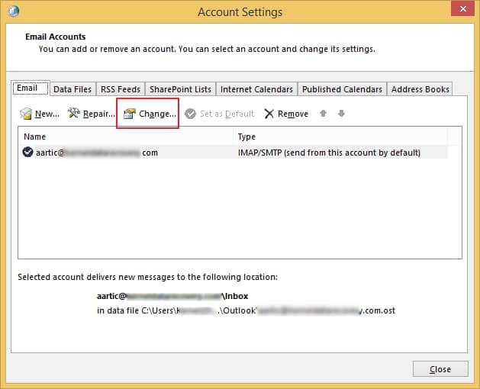This screenshot has width=480, height=389.
Task: Click the account icon beside aartic email
Action: click(x=28, y=152)
